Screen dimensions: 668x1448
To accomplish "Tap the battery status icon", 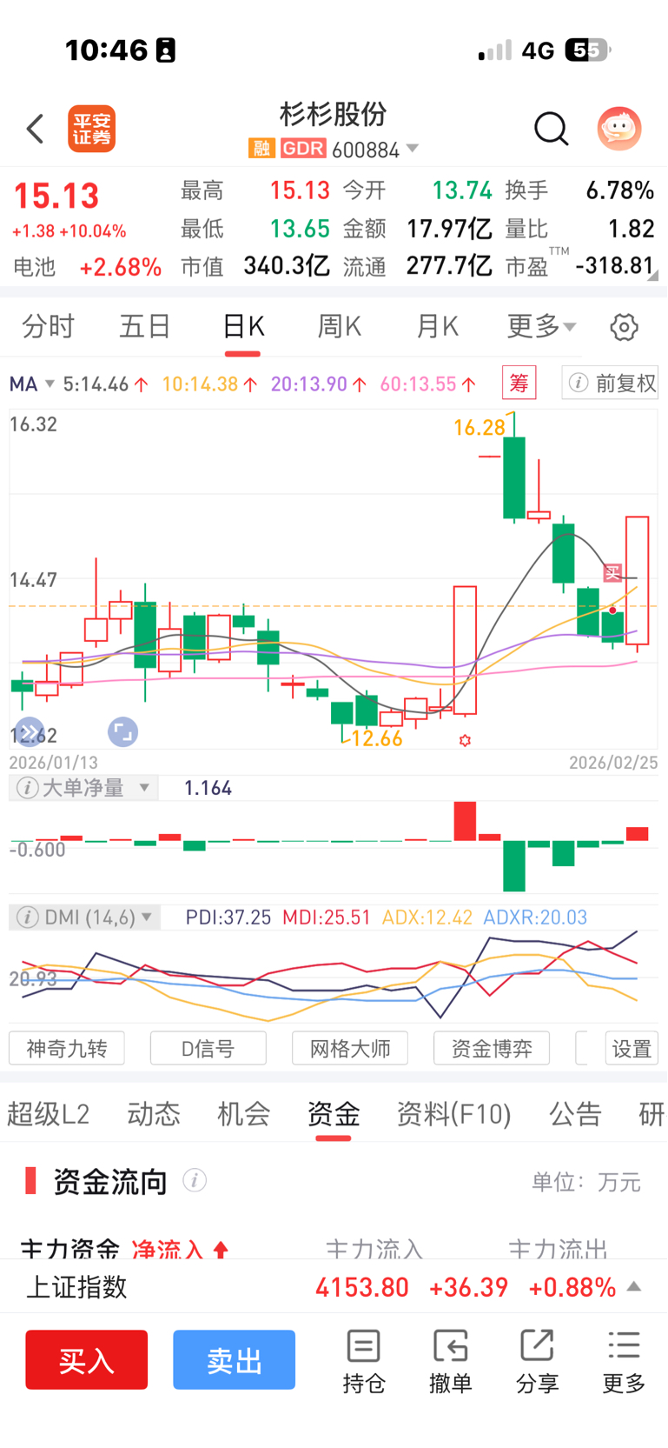I will pos(588,50).
